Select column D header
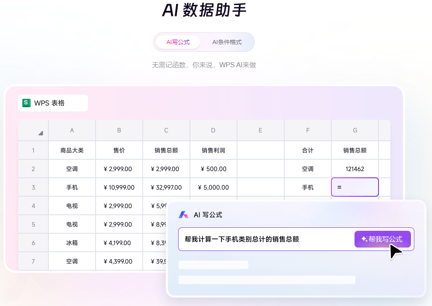 pyautogui.click(x=213, y=130)
